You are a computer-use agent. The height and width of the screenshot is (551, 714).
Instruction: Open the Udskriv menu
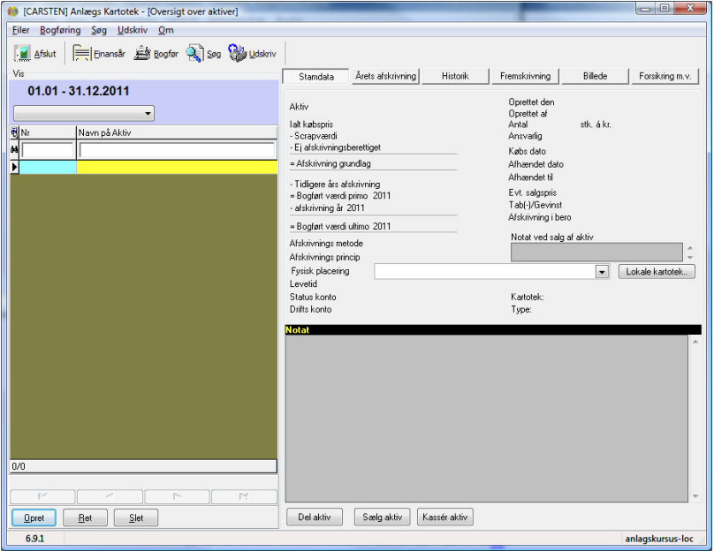click(133, 30)
